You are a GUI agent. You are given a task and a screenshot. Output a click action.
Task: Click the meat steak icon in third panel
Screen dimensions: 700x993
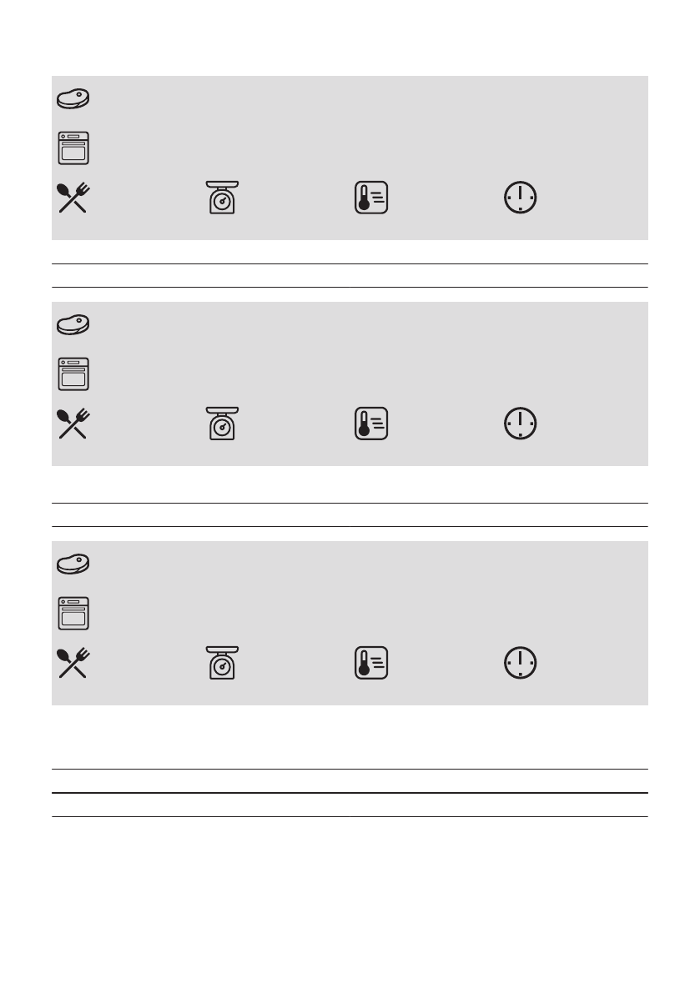(73, 564)
